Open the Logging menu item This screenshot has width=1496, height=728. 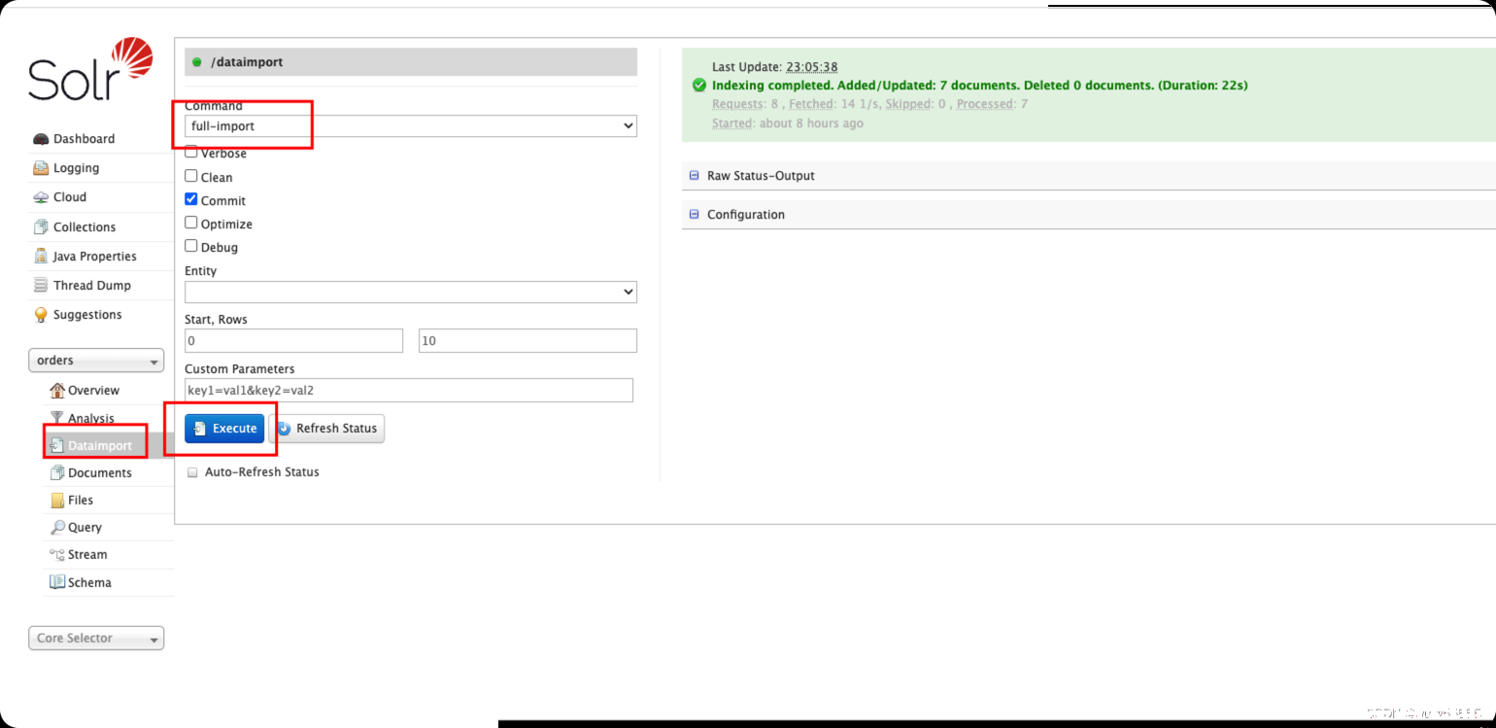pyautogui.click(x=76, y=168)
